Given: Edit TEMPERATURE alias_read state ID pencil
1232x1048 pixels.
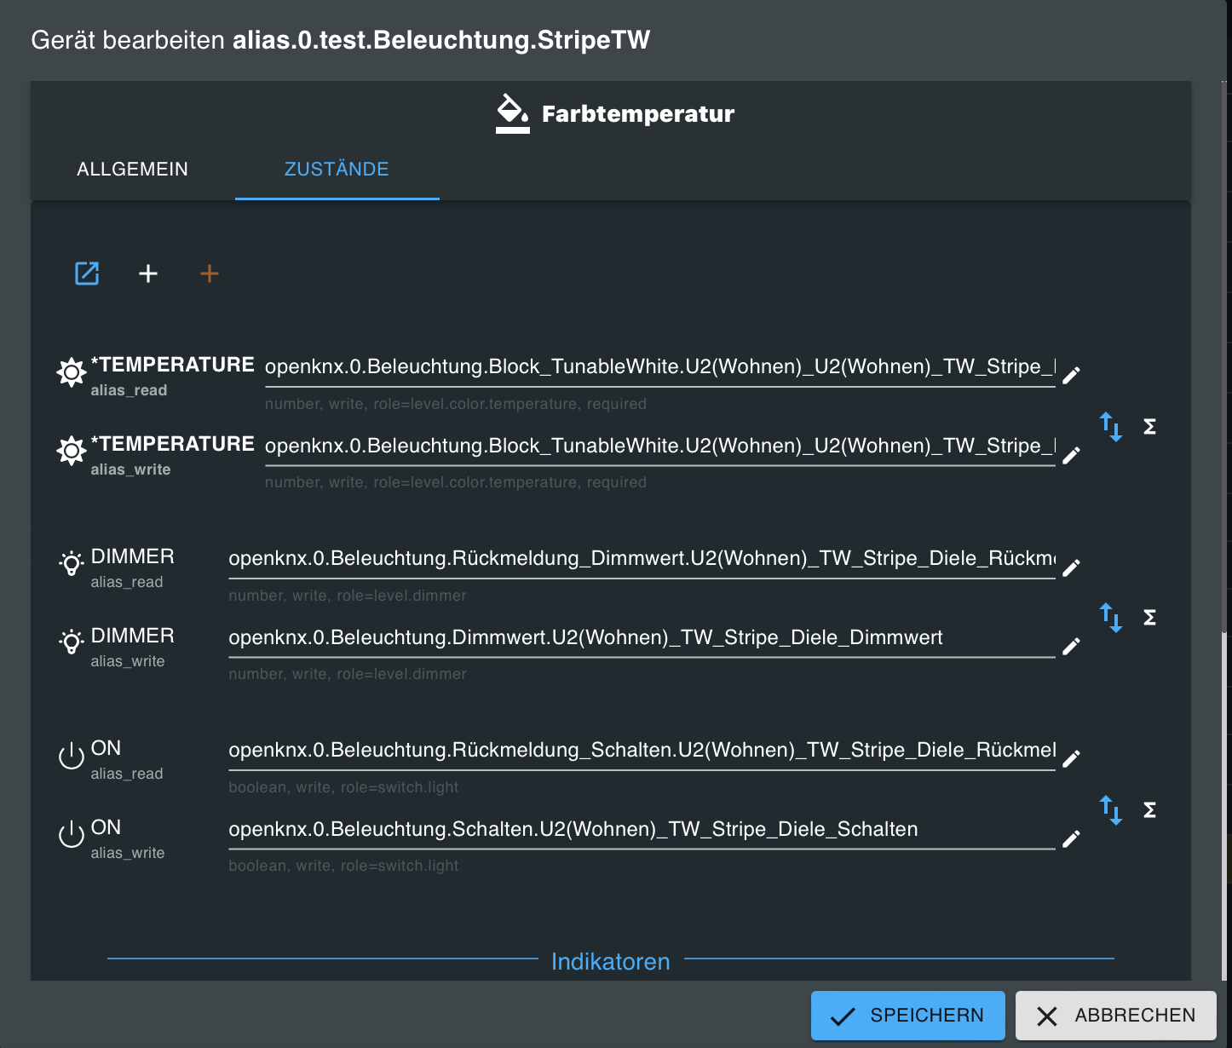Looking at the screenshot, I should [1072, 375].
